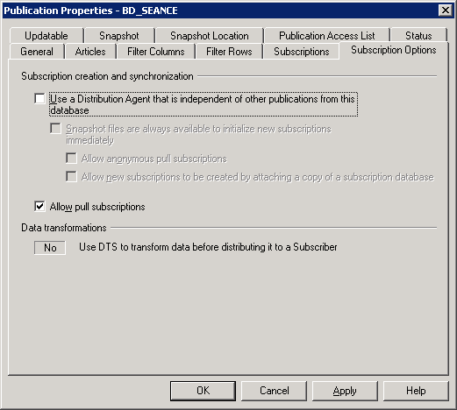The image size is (457, 410).
Task: Toggle Allow anonymous pull subscriptions checkbox
Action: tap(71, 159)
